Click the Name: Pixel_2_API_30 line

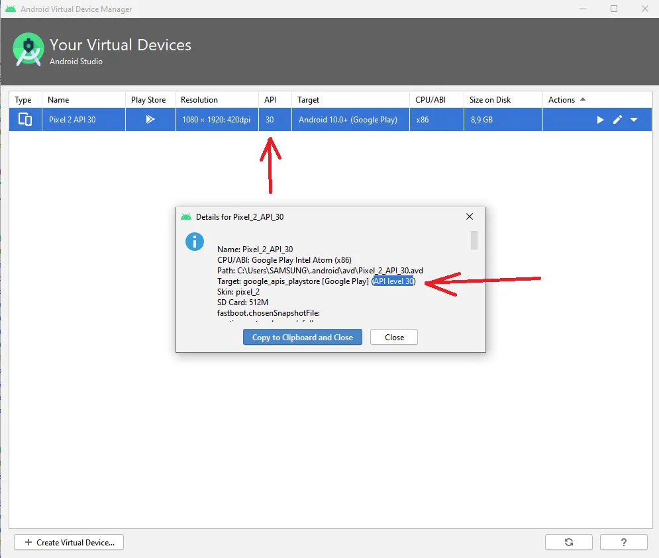click(x=255, y=249)
